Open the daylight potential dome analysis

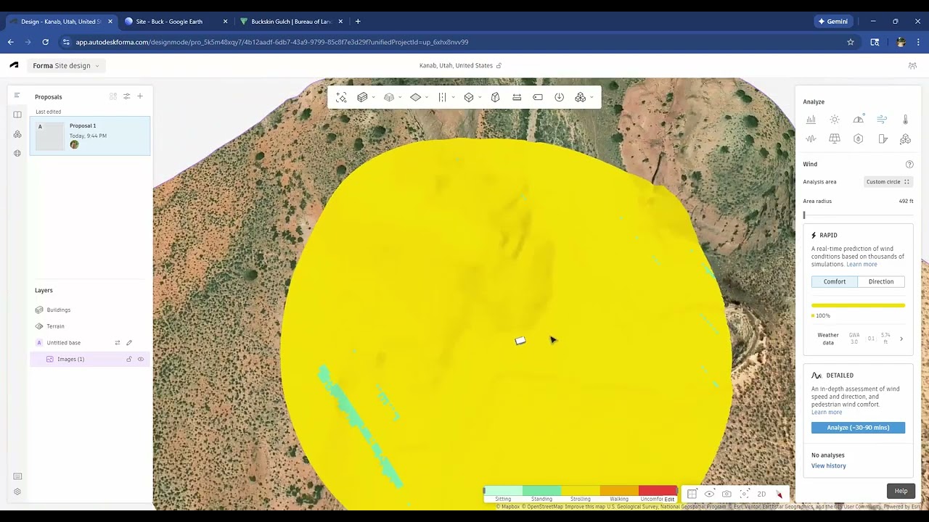(x=859, y=120)
